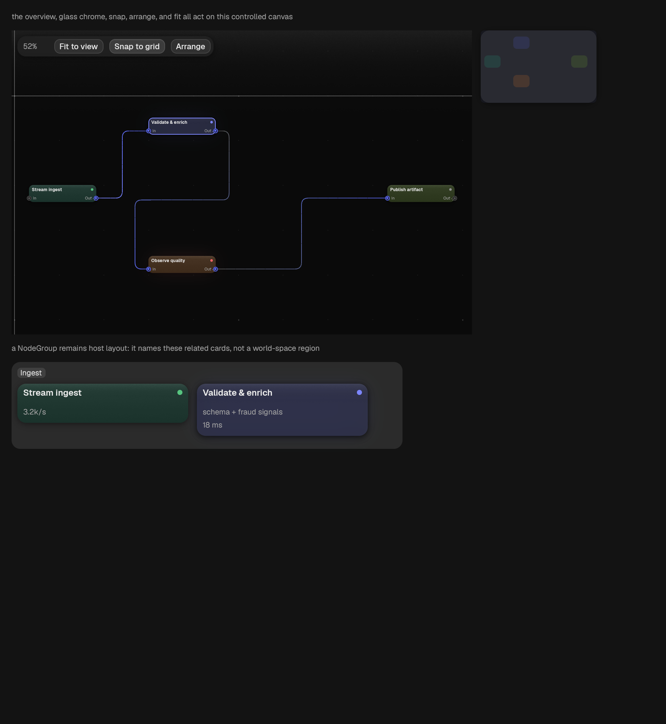Select the large Stream ingest card

pos(103,403)
